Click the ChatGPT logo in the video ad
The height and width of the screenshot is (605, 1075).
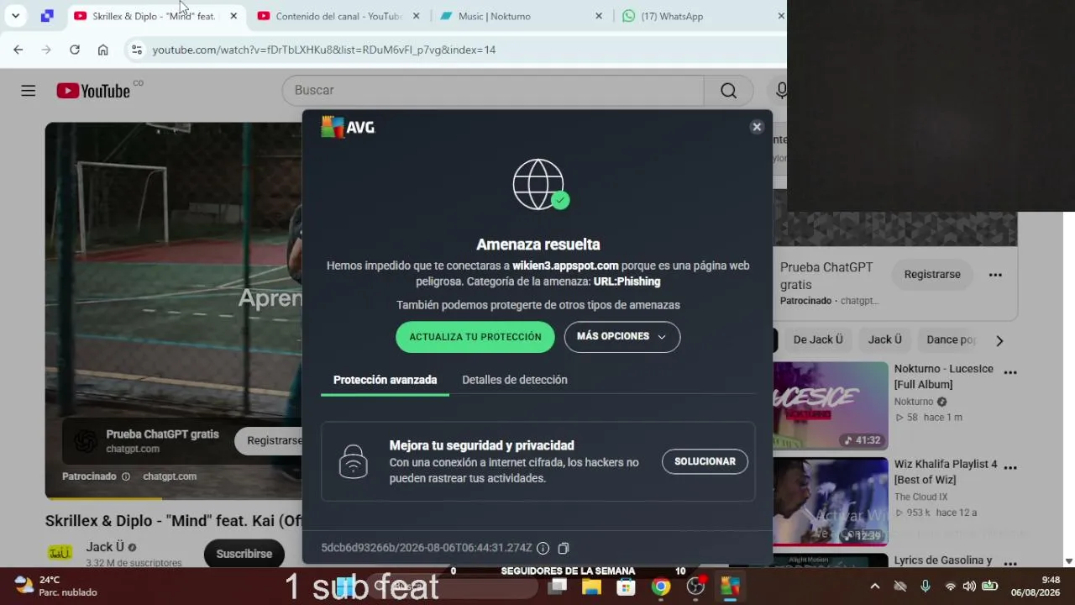click(x=86, y=441)
